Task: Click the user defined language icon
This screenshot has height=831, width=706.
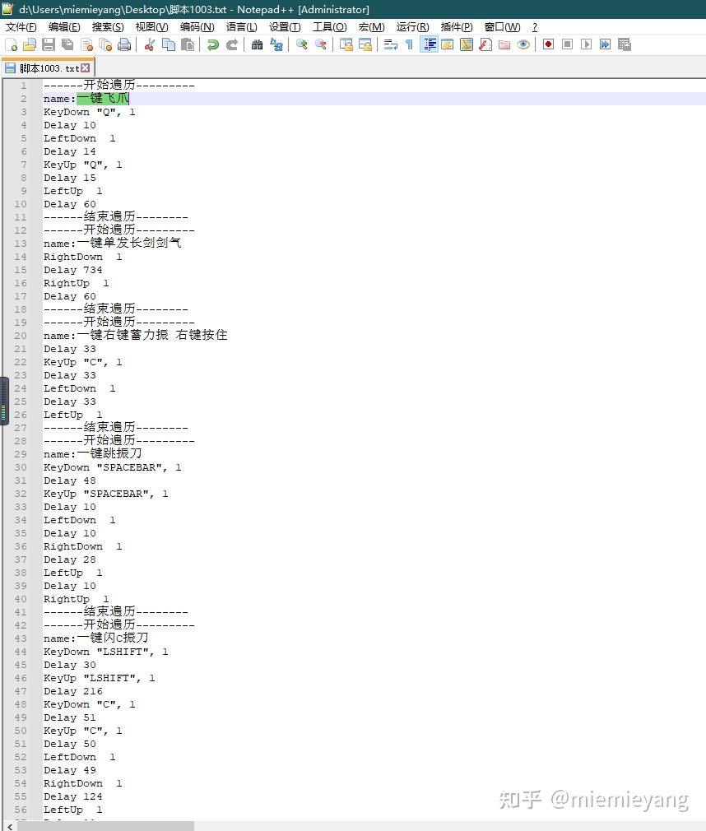Action: click(448, 45)
